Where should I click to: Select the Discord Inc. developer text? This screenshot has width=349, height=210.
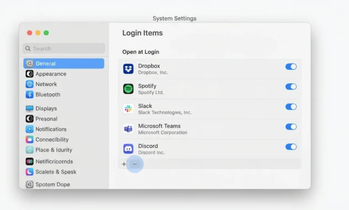(151, 153)
